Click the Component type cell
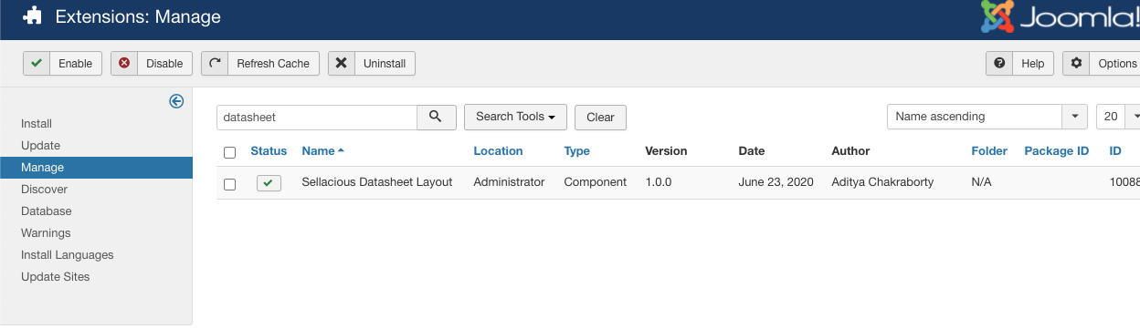The width and height of the screenshot is (1140, 329). [x=596, y=182]
